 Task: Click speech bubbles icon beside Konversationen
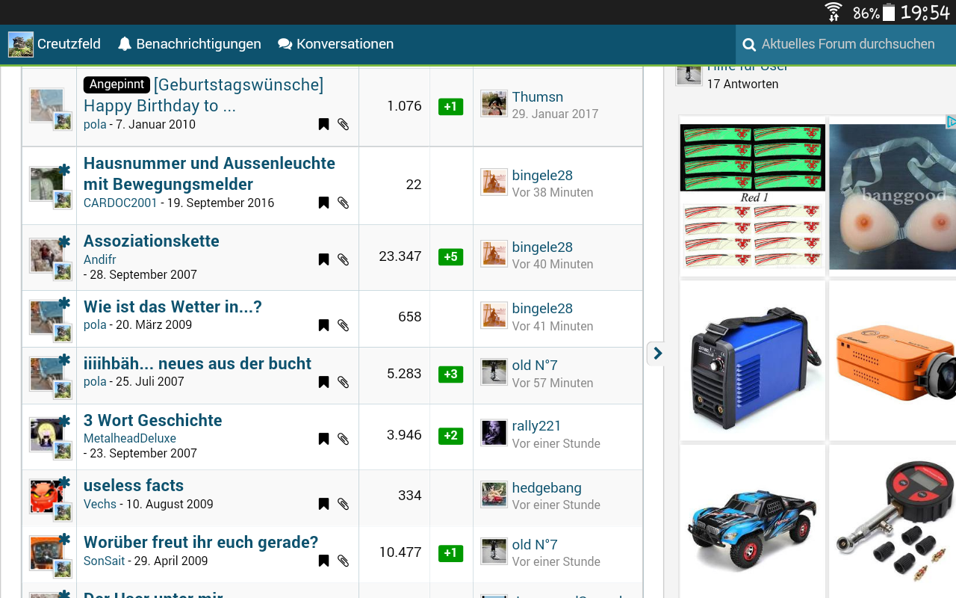pyautogui.click(x=285, y=44)
